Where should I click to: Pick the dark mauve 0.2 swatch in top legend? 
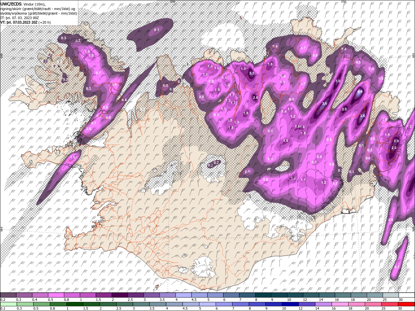click(x=8, y=295)
